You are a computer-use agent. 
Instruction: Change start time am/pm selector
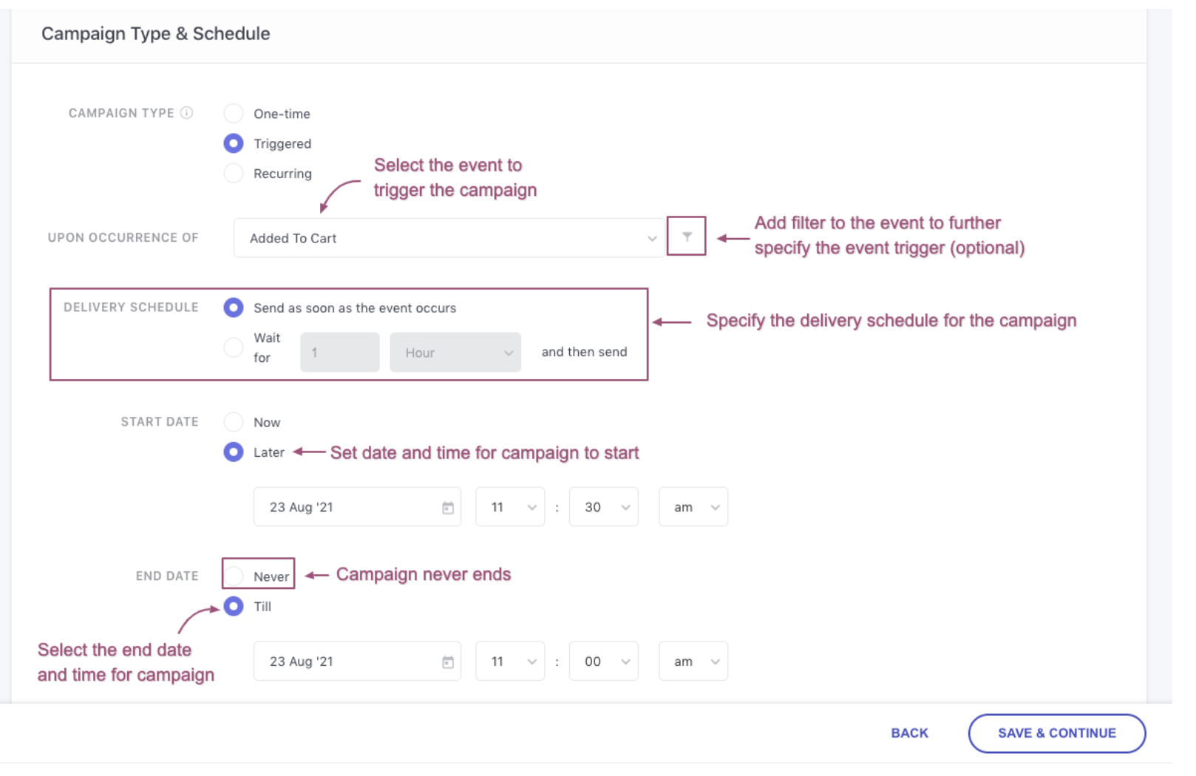pos(693,508)
